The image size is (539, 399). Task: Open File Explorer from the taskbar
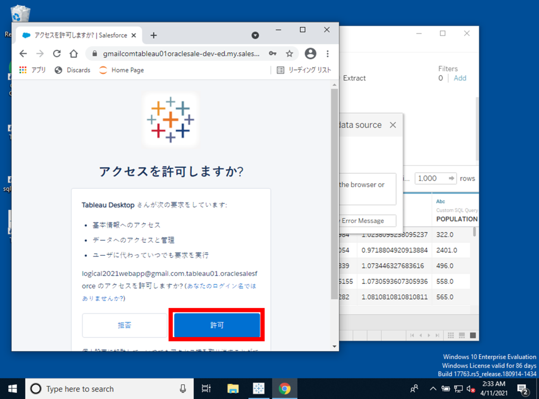coord(233,389)
